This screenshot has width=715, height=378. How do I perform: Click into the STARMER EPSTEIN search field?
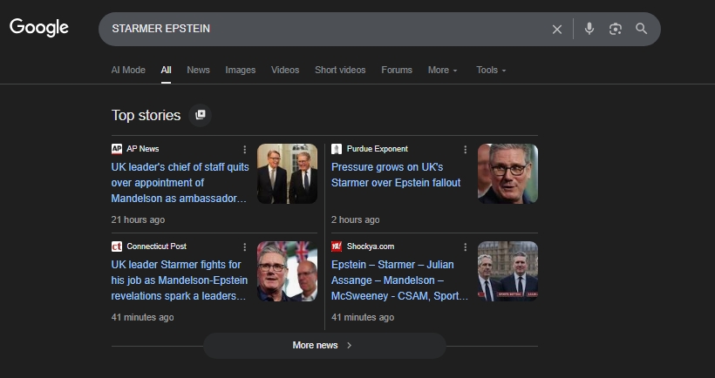point(323,29)
